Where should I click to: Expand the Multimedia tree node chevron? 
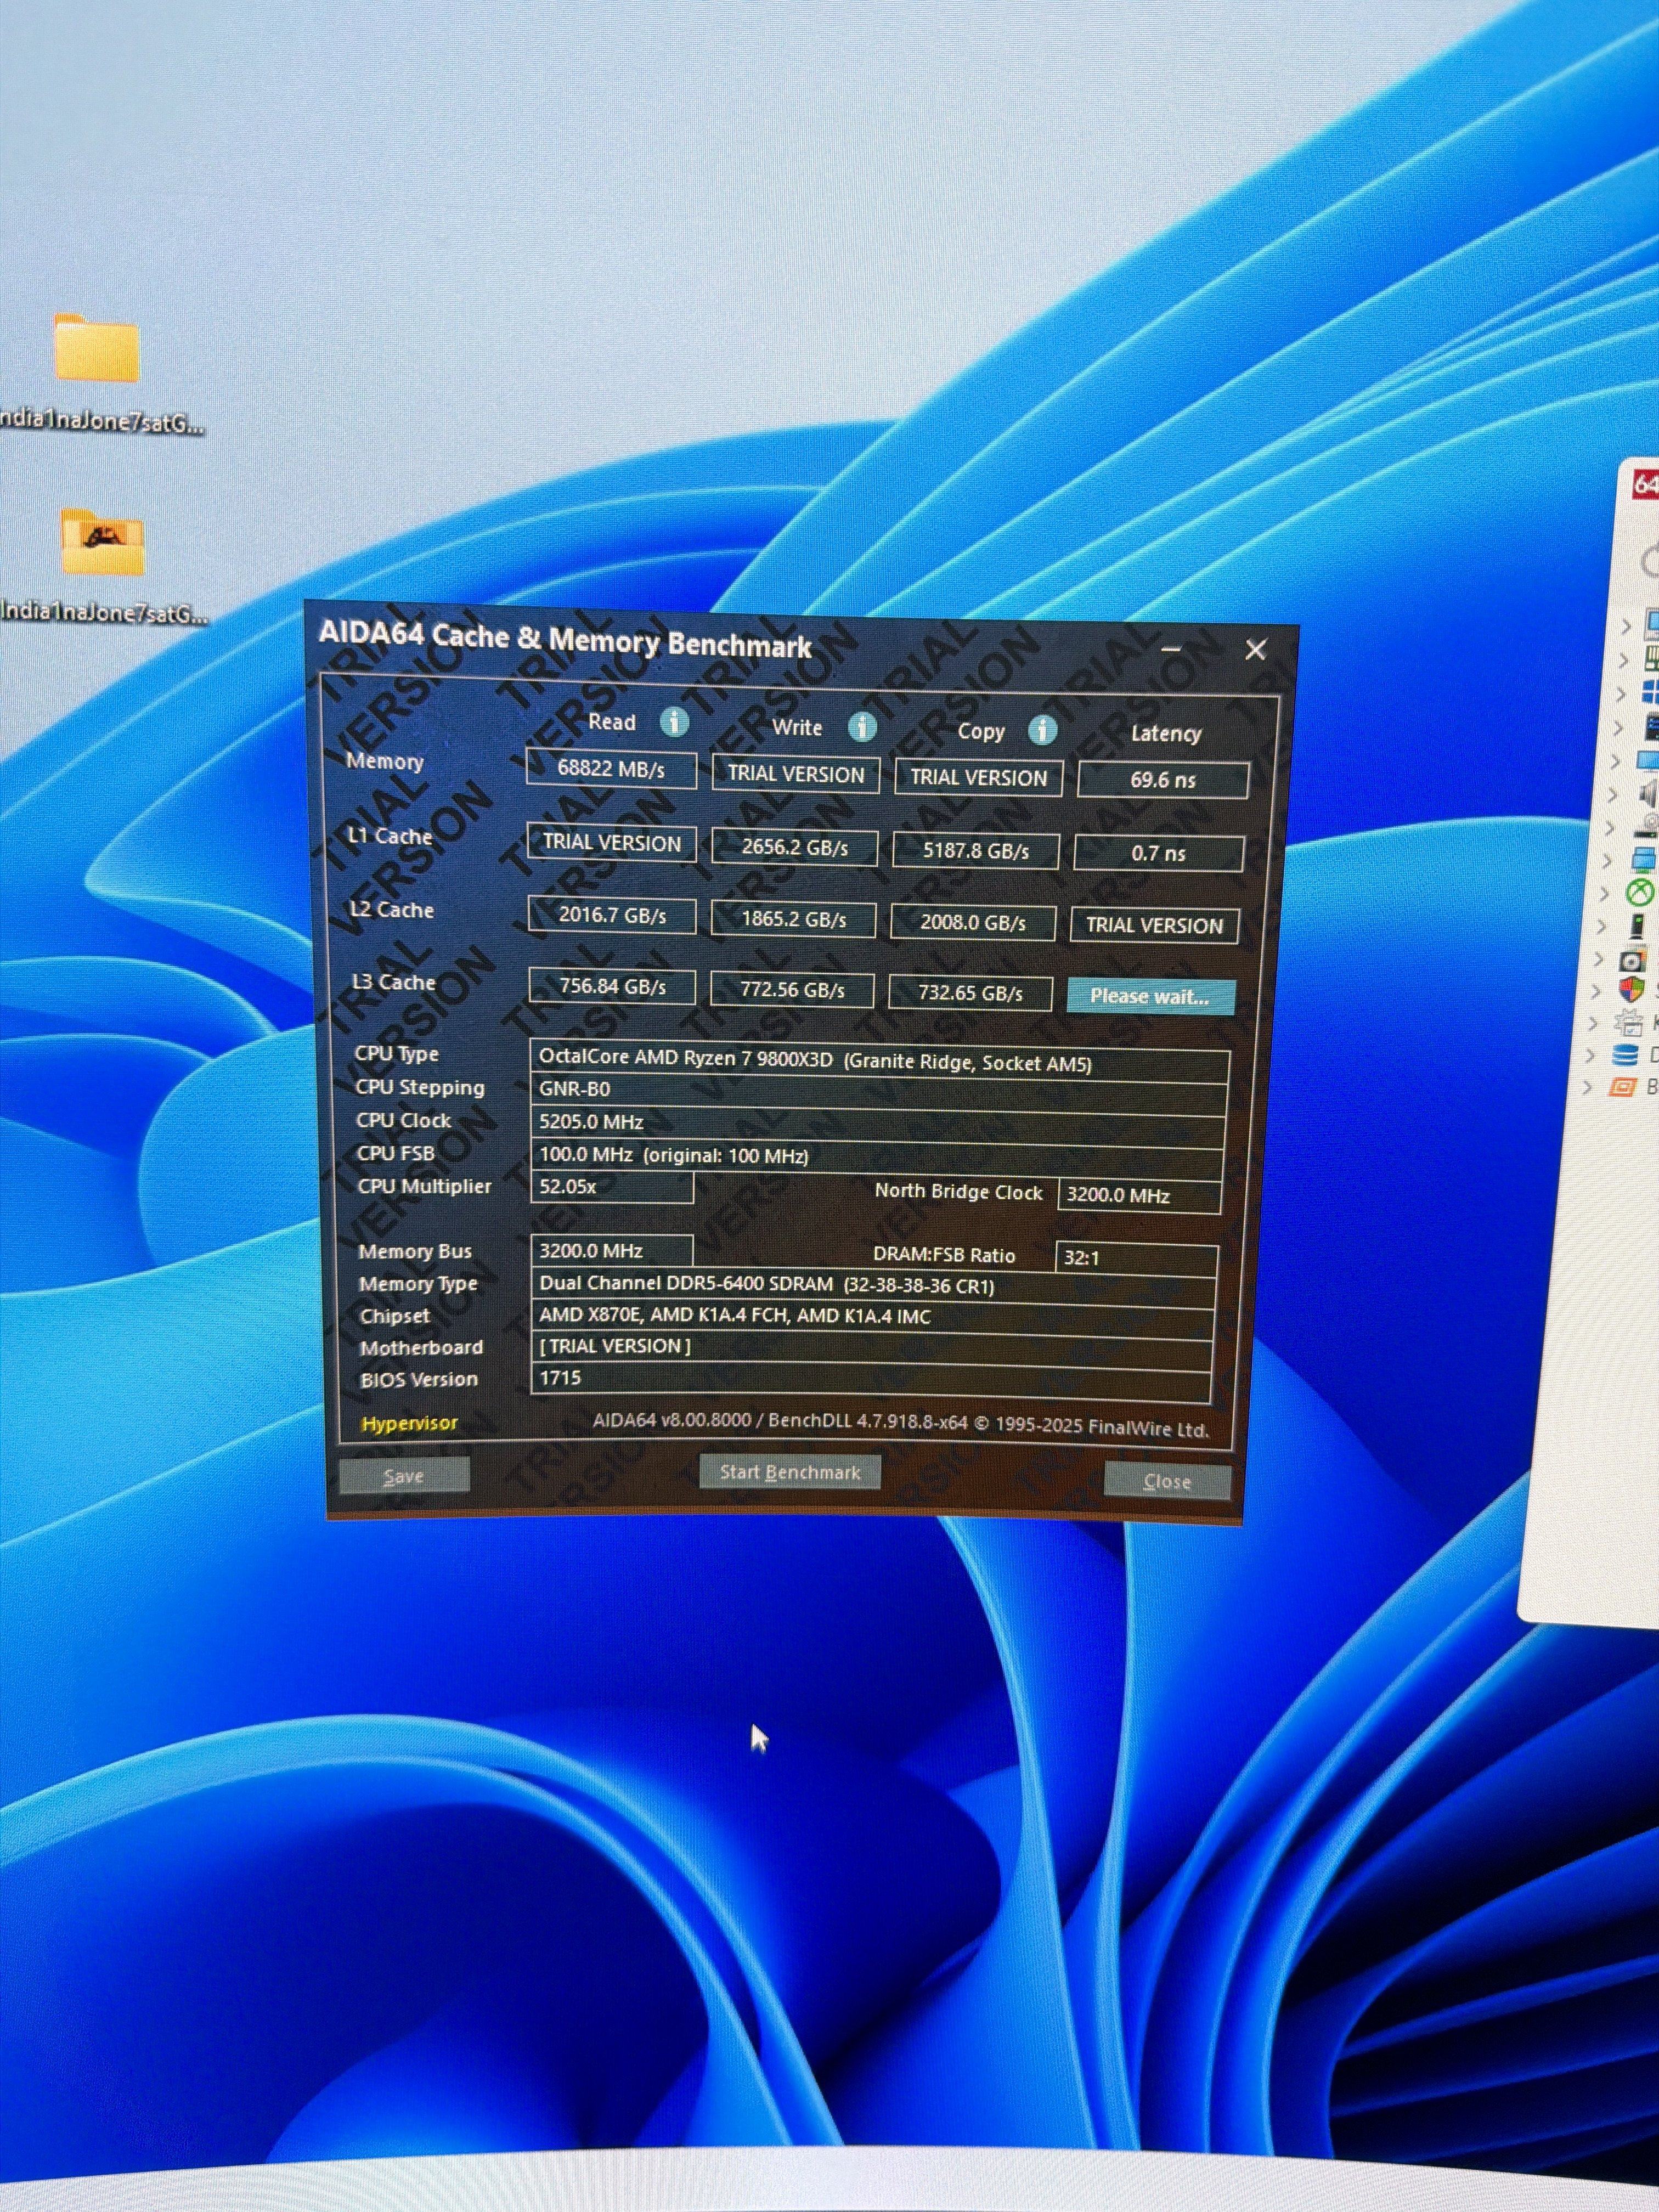click(x=1612, y=795)
